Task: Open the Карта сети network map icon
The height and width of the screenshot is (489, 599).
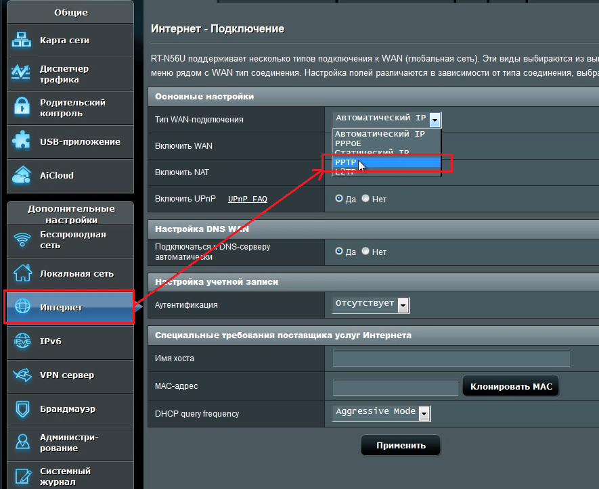Action: click(22, 40)
